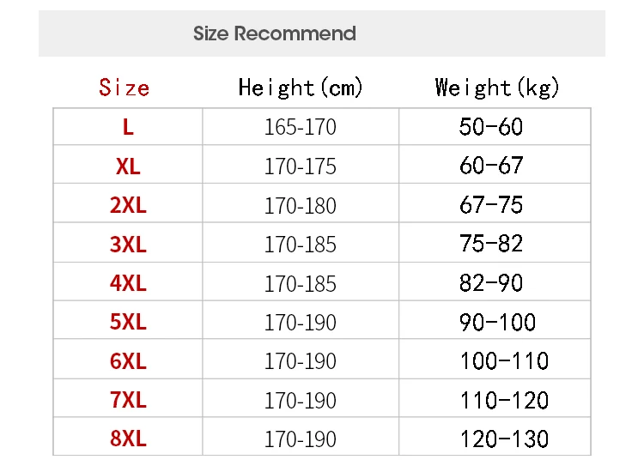The width and height of the screenshot is (644, 472).
Task: Click the Height (cm) column header
Action: (301, 88)
